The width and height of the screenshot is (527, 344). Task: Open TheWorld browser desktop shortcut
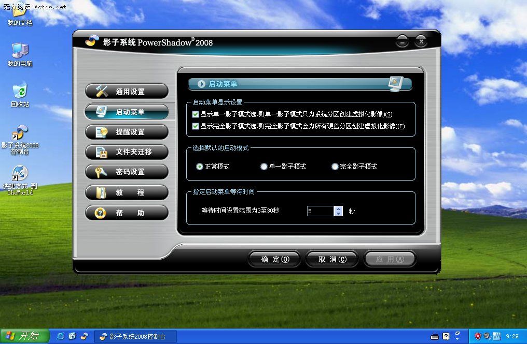[20, 181]
